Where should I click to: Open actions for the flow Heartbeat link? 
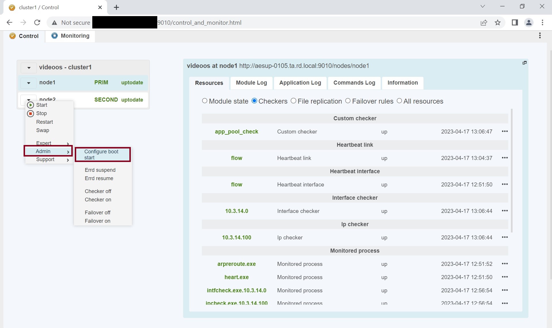[505, 158]
